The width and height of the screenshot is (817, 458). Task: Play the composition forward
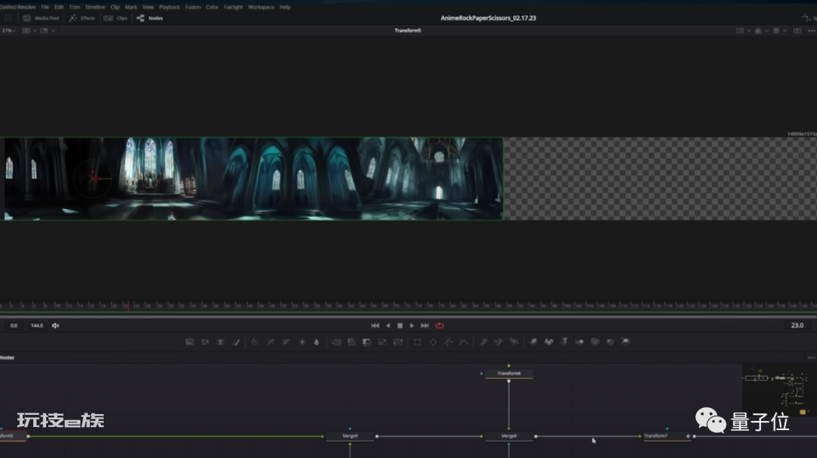pos(412,326)
